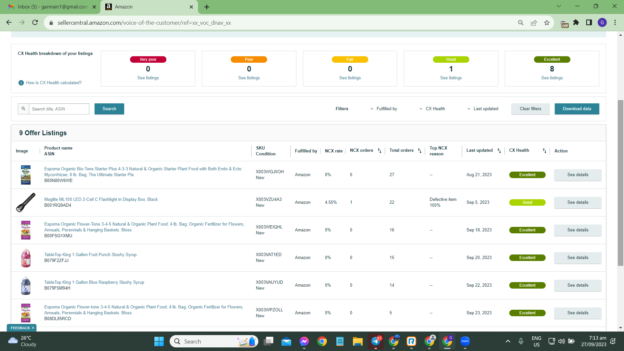The height and width of the screenshot is (351, 624).
Task: Close the Gmail Inbox tab
Action: tap(94, 7)
